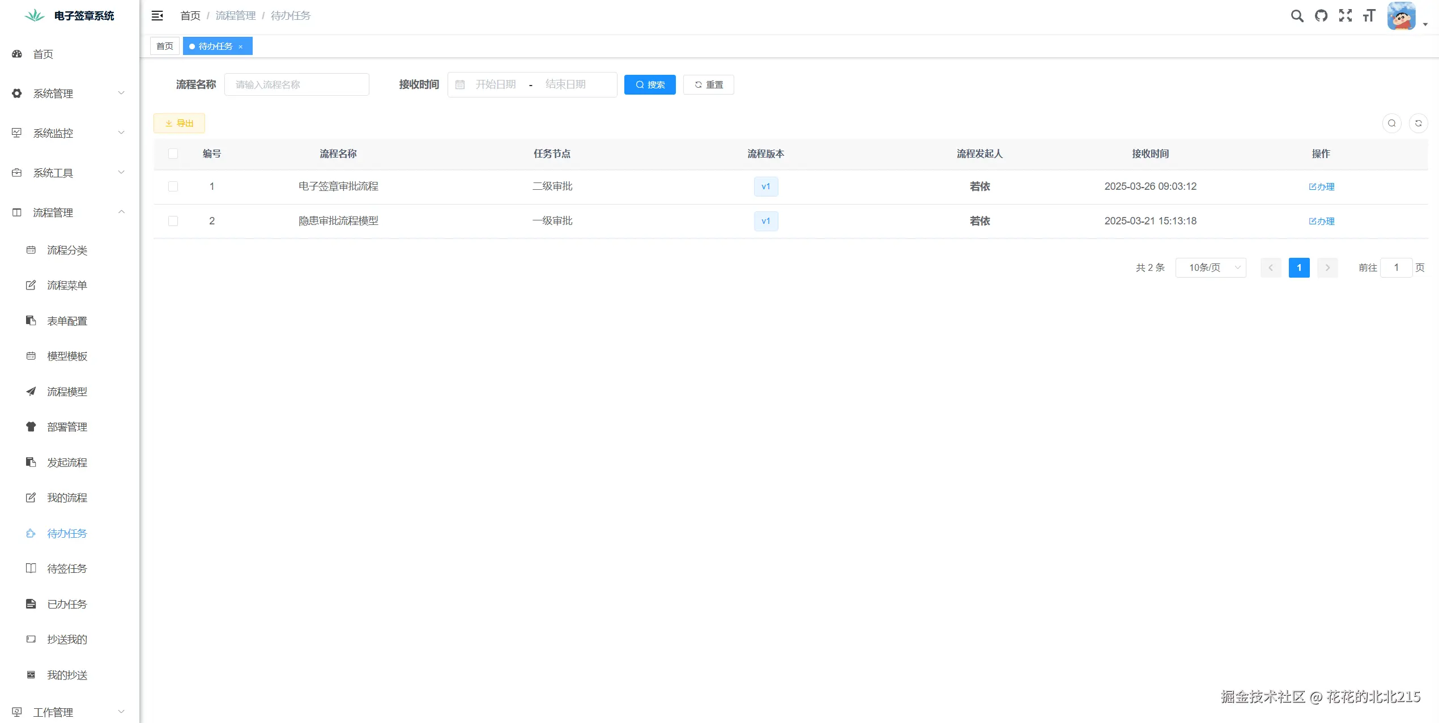
Task: Open the 10条/页 page size dropdown
Action: (x=1211, y=267)
